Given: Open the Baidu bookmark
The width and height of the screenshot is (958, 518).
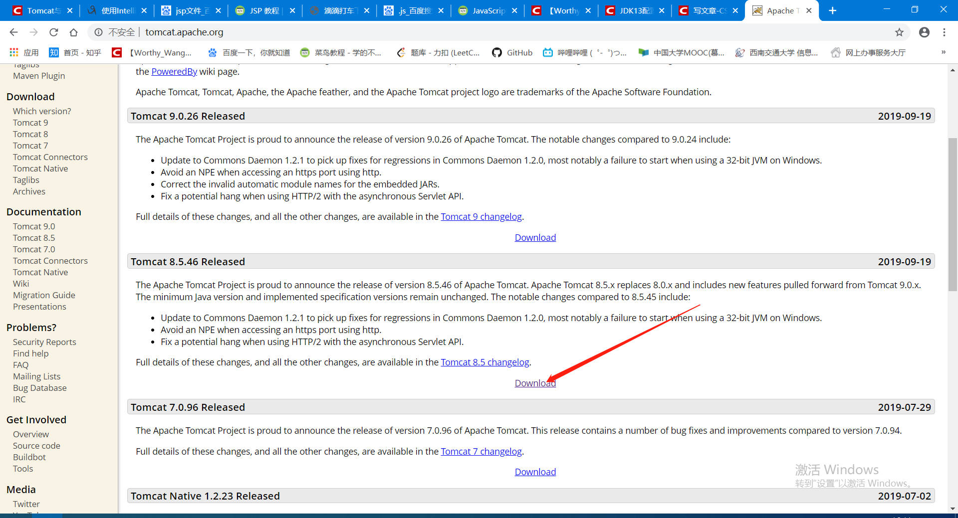Looking at the screenshot, I should tap(248, 52).
